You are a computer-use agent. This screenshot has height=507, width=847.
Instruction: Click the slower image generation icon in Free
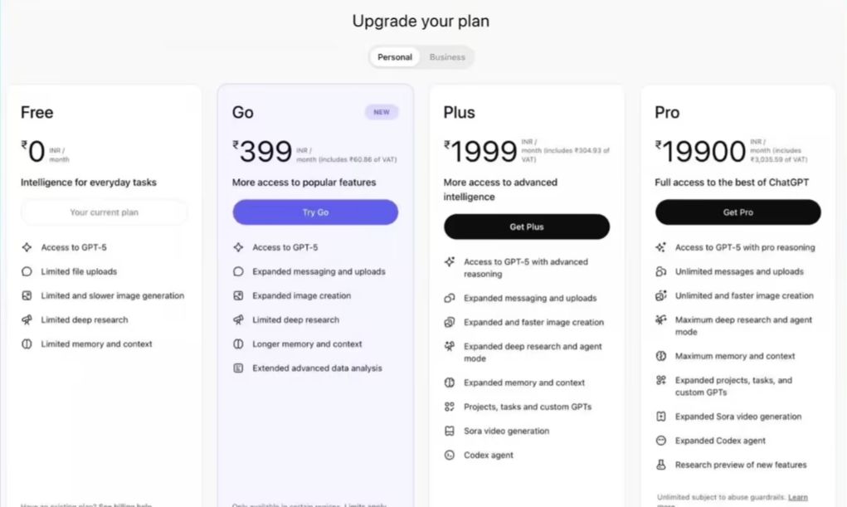[25, 295]
